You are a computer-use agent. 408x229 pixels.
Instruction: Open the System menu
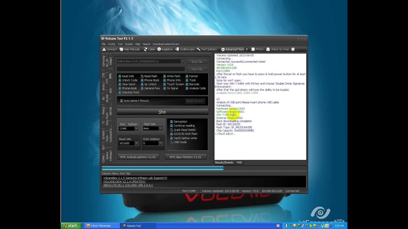click(x=129, y=44)
